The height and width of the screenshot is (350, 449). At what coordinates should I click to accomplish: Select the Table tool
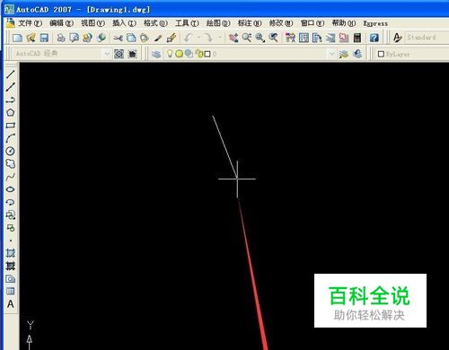(11, 292)
